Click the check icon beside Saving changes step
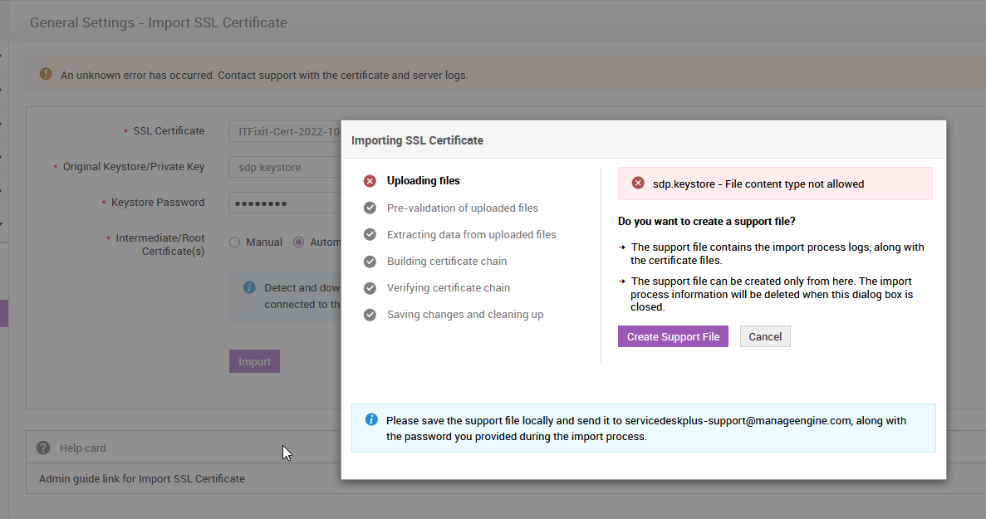 (370, 314)
